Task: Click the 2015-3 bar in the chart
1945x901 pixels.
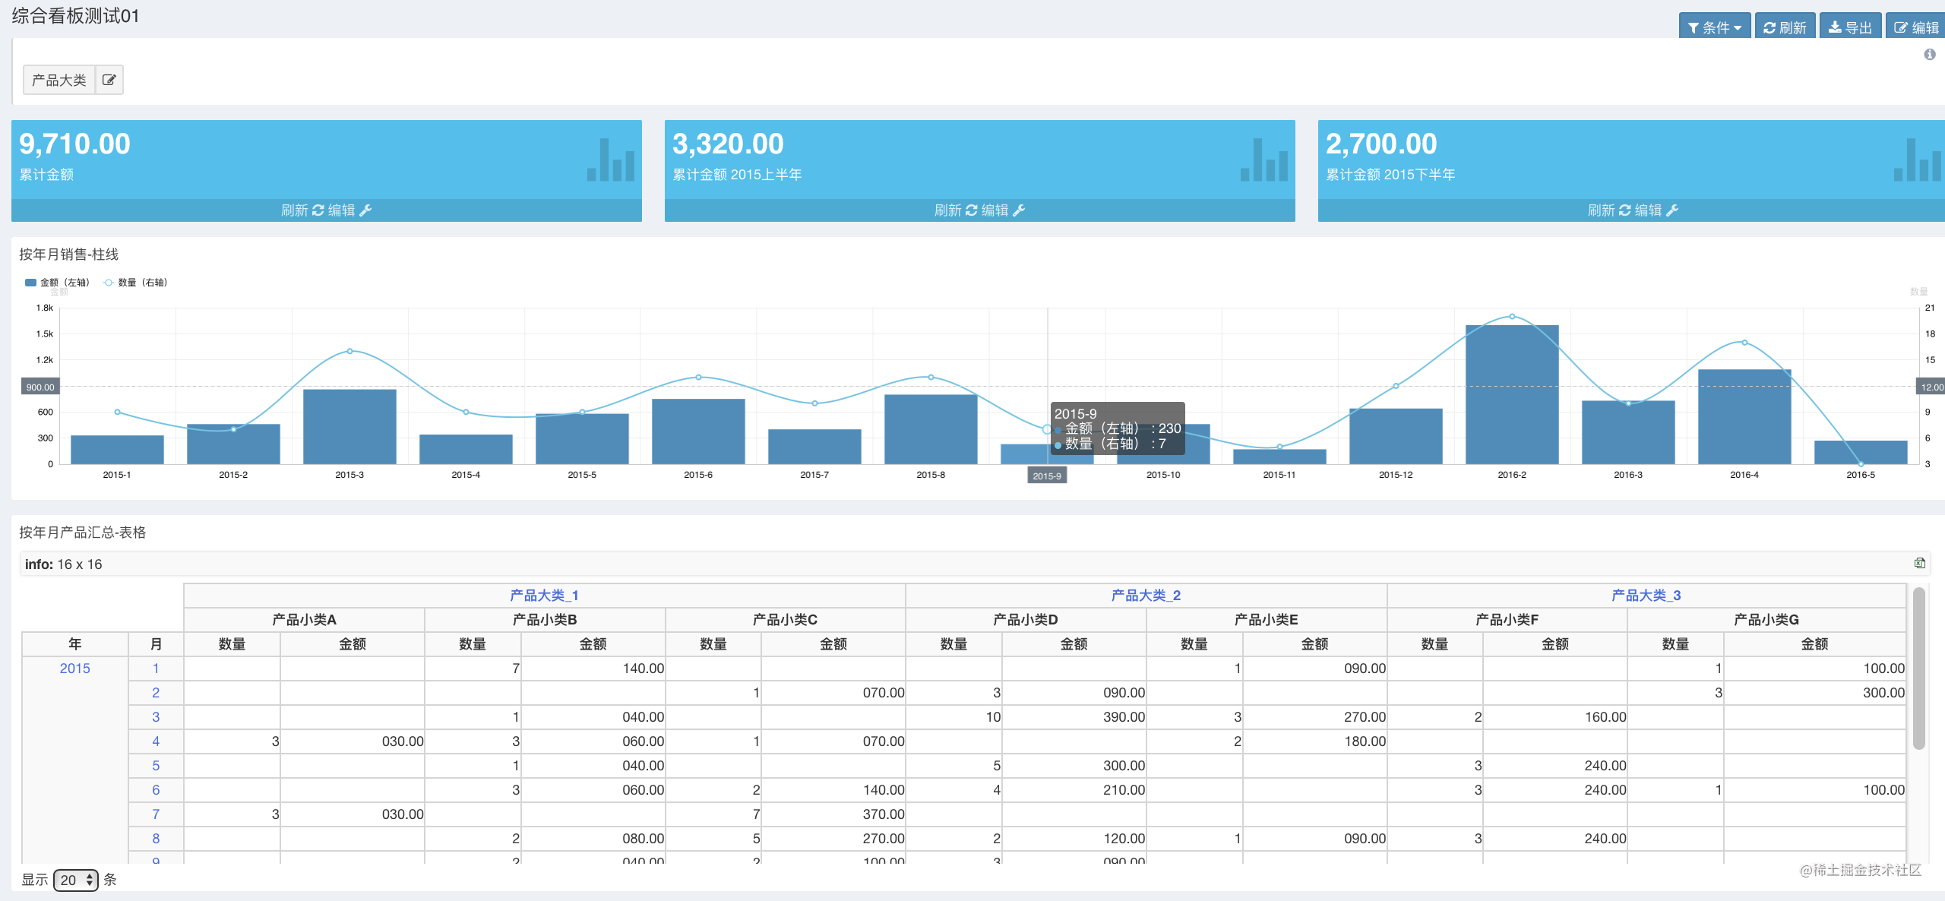Action: pyautogui.click(x=349, y=426)
